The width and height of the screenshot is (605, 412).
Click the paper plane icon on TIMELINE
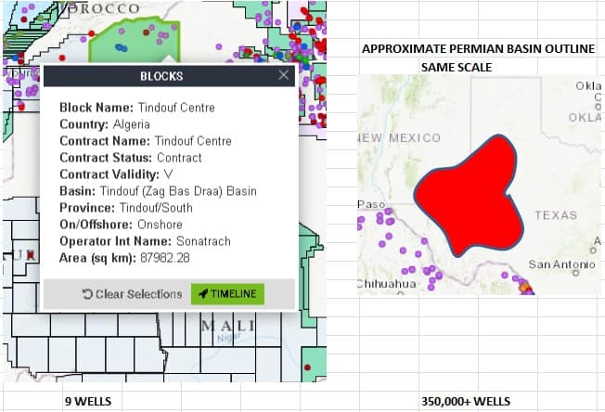tap(202, 294)
